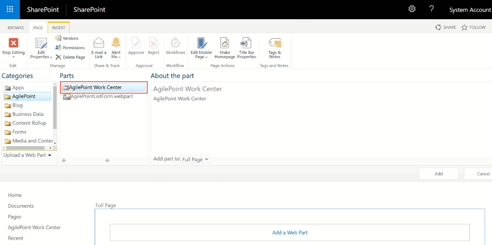Open the Upload a Web Part dropdown

(x=28, y=155)
